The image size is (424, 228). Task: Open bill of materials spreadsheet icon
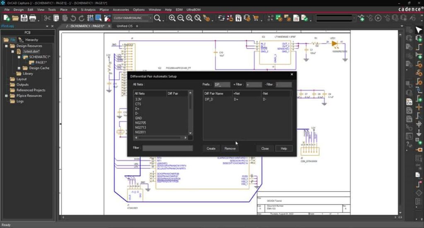pyautogui.click(x=296, y=18)
